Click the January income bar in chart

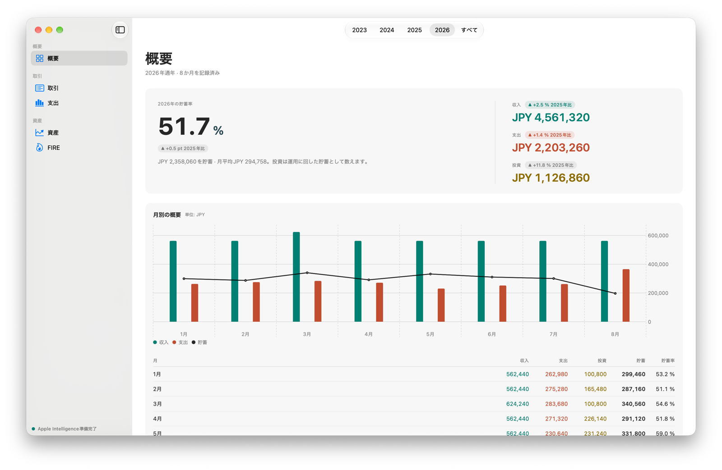click(x=173, y=281)
